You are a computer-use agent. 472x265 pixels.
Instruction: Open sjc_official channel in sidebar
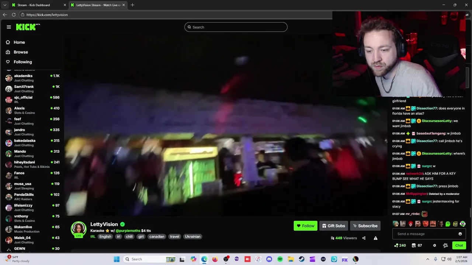(x=32, y=99)
